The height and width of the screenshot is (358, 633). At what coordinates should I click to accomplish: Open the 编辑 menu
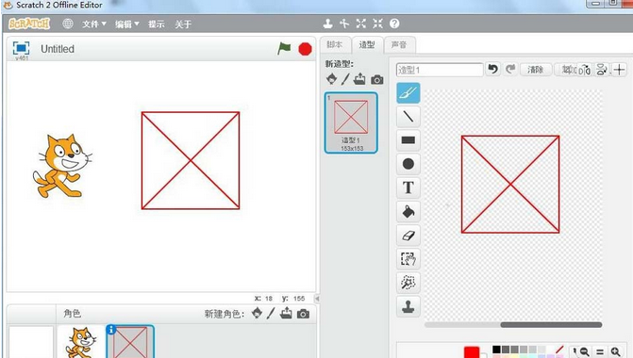pyautogui.click(x=126, y=24)
